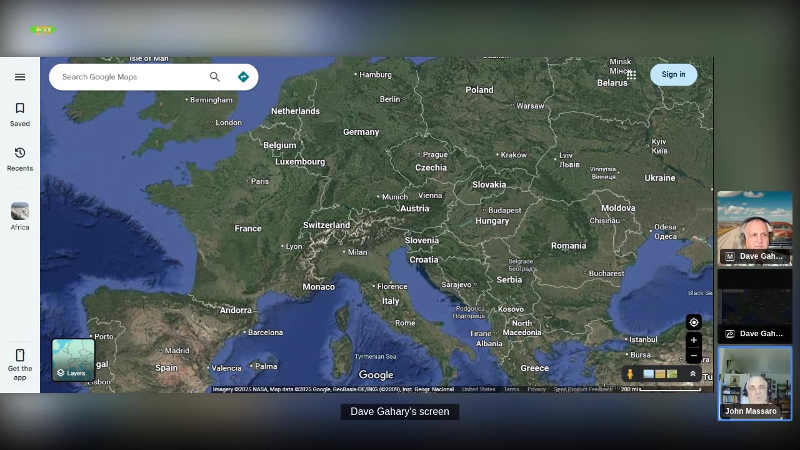Open the Google apps grid icon
The image size is (800, 450).
click(631, 75)
